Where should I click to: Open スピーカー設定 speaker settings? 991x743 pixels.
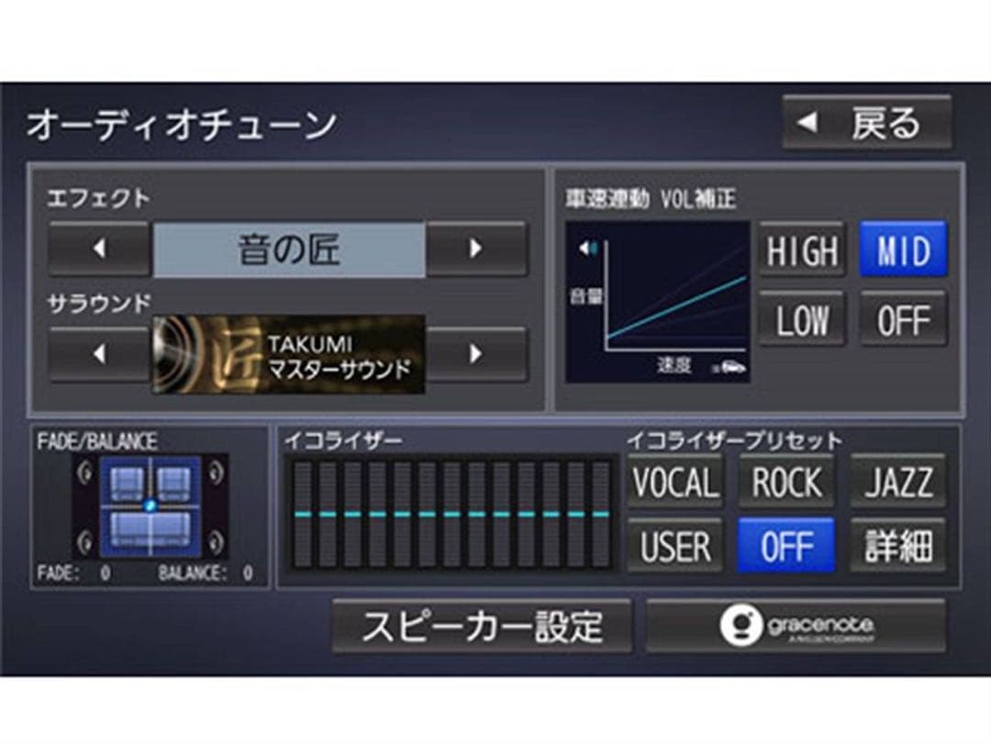click(x=482, y=627)
